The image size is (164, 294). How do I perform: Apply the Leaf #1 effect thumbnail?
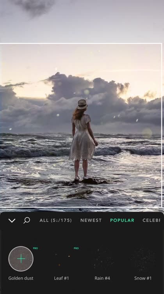coord(62,259)
